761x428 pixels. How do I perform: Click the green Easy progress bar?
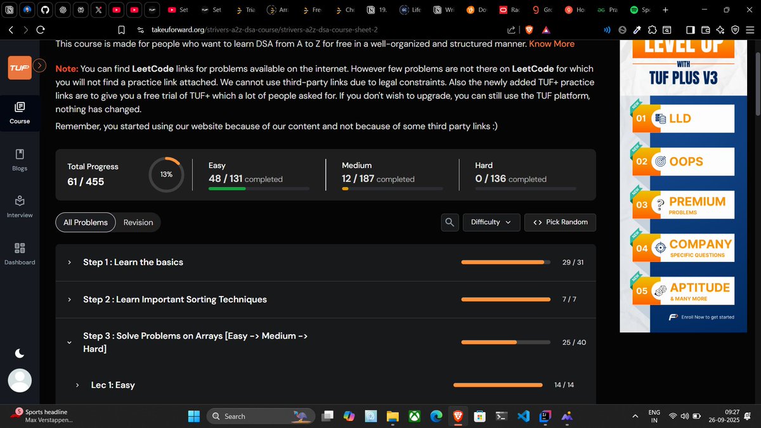[259, 188]
